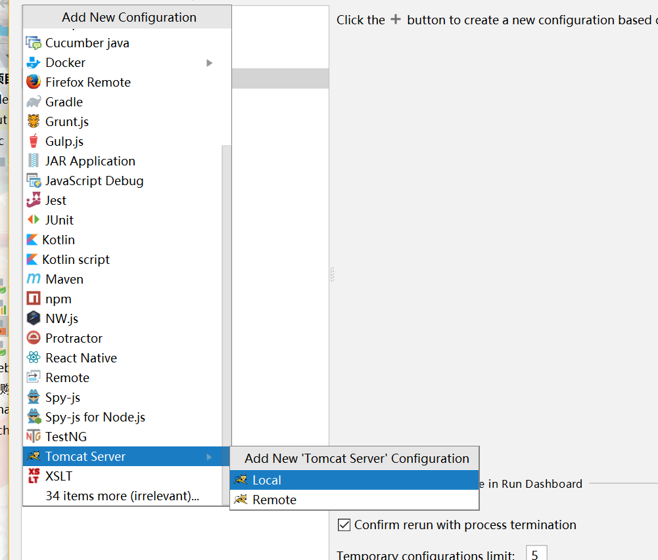The height and width of the screenshot is (560, 658).
Task: Click the Gradle menu entry text
Action: 64,102
